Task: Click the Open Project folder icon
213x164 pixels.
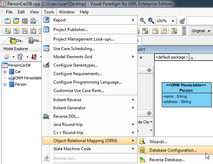Action: pos(16,21)
